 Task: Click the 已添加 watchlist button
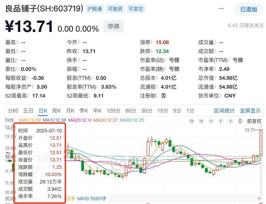(x=248, y=9)
